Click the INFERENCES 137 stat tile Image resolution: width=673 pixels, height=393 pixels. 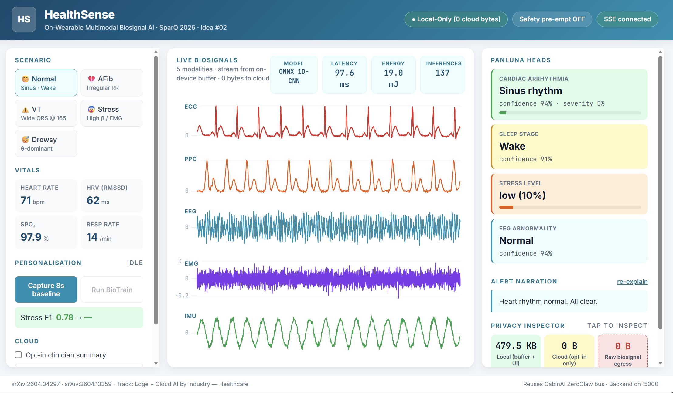point(442,75)
